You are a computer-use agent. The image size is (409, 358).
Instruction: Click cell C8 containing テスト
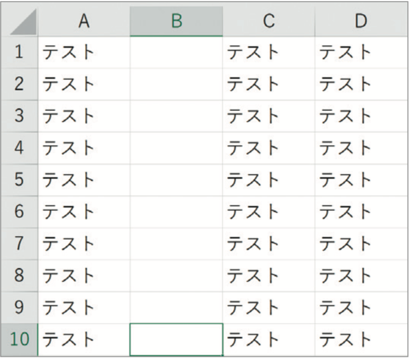tap(269, 276)
